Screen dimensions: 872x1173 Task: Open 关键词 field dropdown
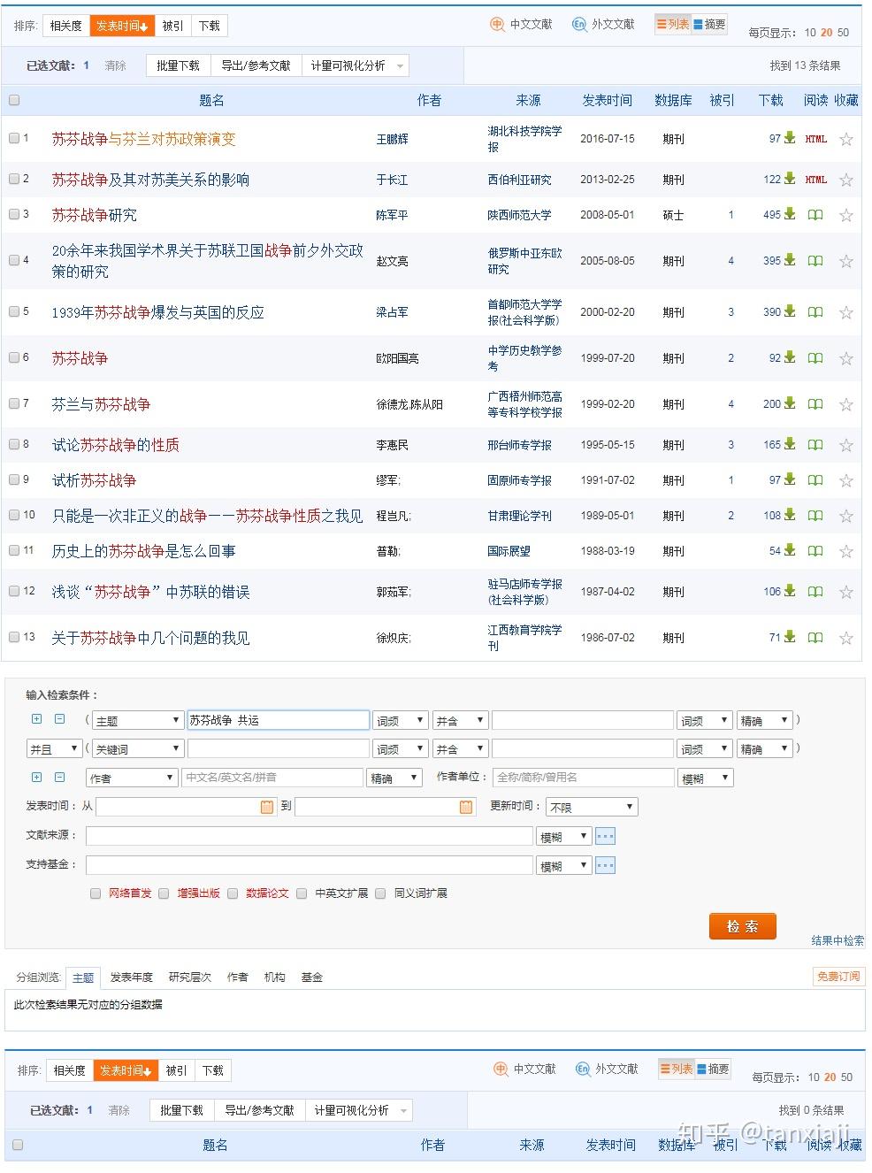coord(137,749)
